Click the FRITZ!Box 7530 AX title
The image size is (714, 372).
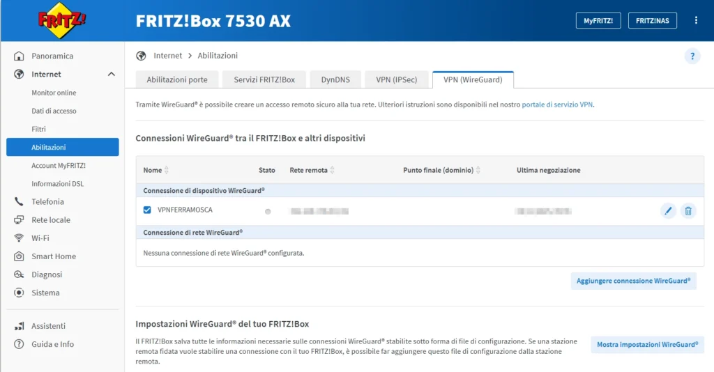point(213,21)
